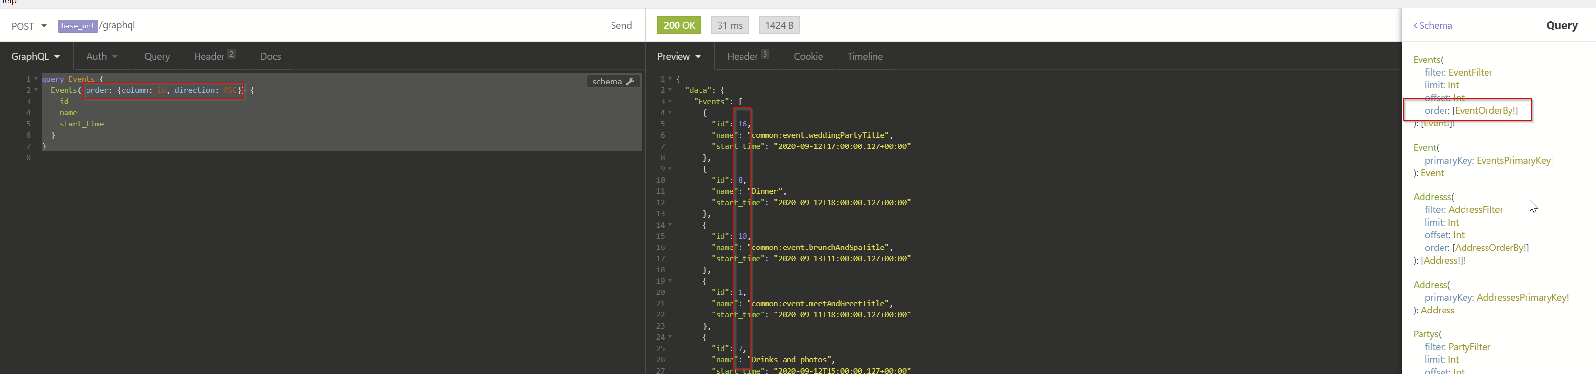Click "Drinks and photos" value in response
1596x374 pixels.
790,360
